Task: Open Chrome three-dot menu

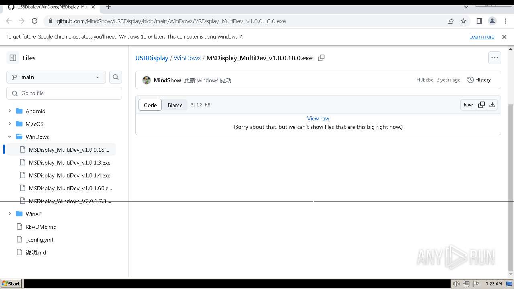Action: pyautogui.click(x=505, y=21)
